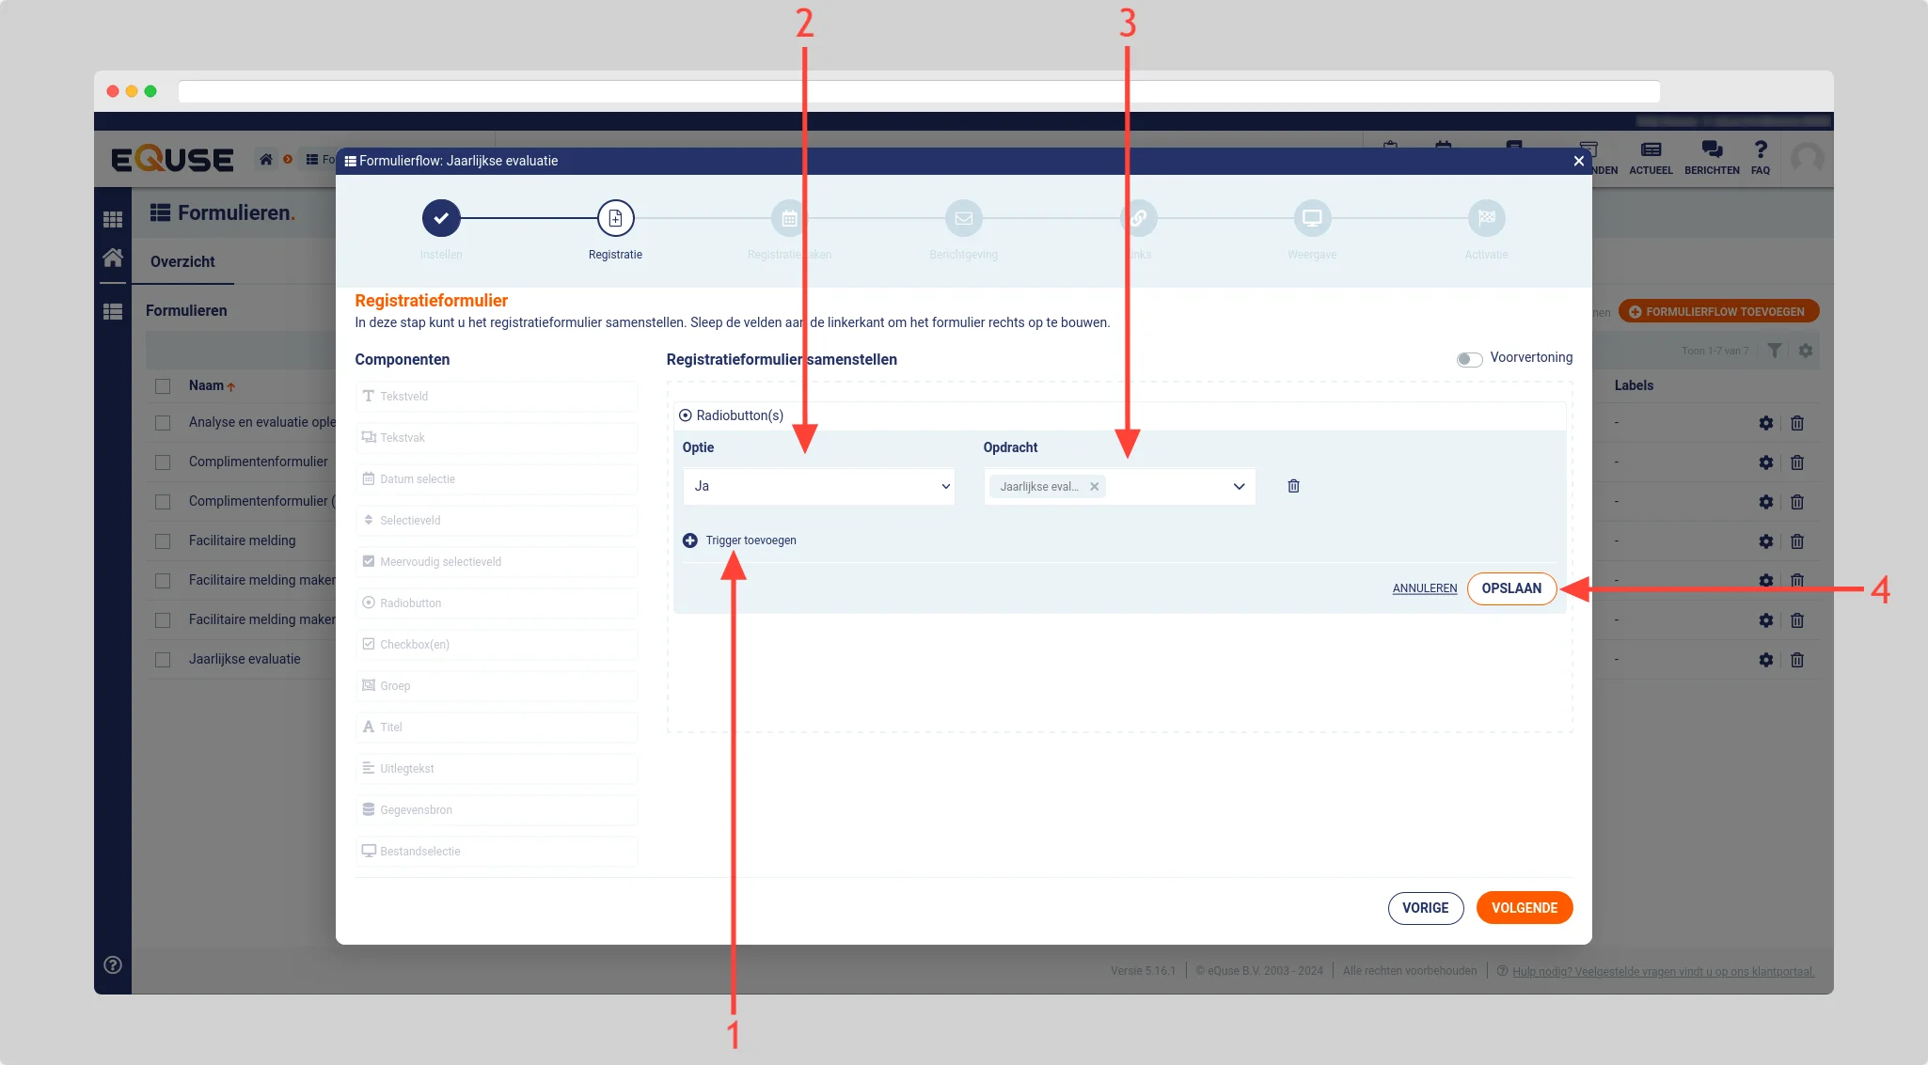The height and width of the screenshot is (1065, 1928).
Task: Toggle the Voorvertoning switch
Action: click(1469, 359)
